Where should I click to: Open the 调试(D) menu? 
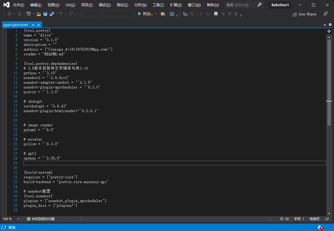105,5
